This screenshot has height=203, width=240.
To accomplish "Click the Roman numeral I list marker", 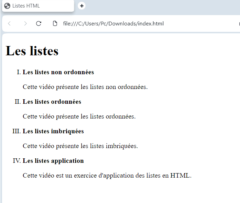I will click(19, 72).
